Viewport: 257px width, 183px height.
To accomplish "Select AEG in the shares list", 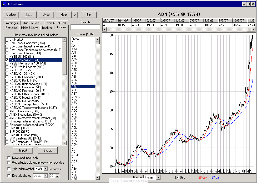I will pyautogui.click(x=83, y=179).
